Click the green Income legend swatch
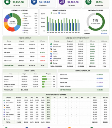112x128 pixels. pos(51,13)
